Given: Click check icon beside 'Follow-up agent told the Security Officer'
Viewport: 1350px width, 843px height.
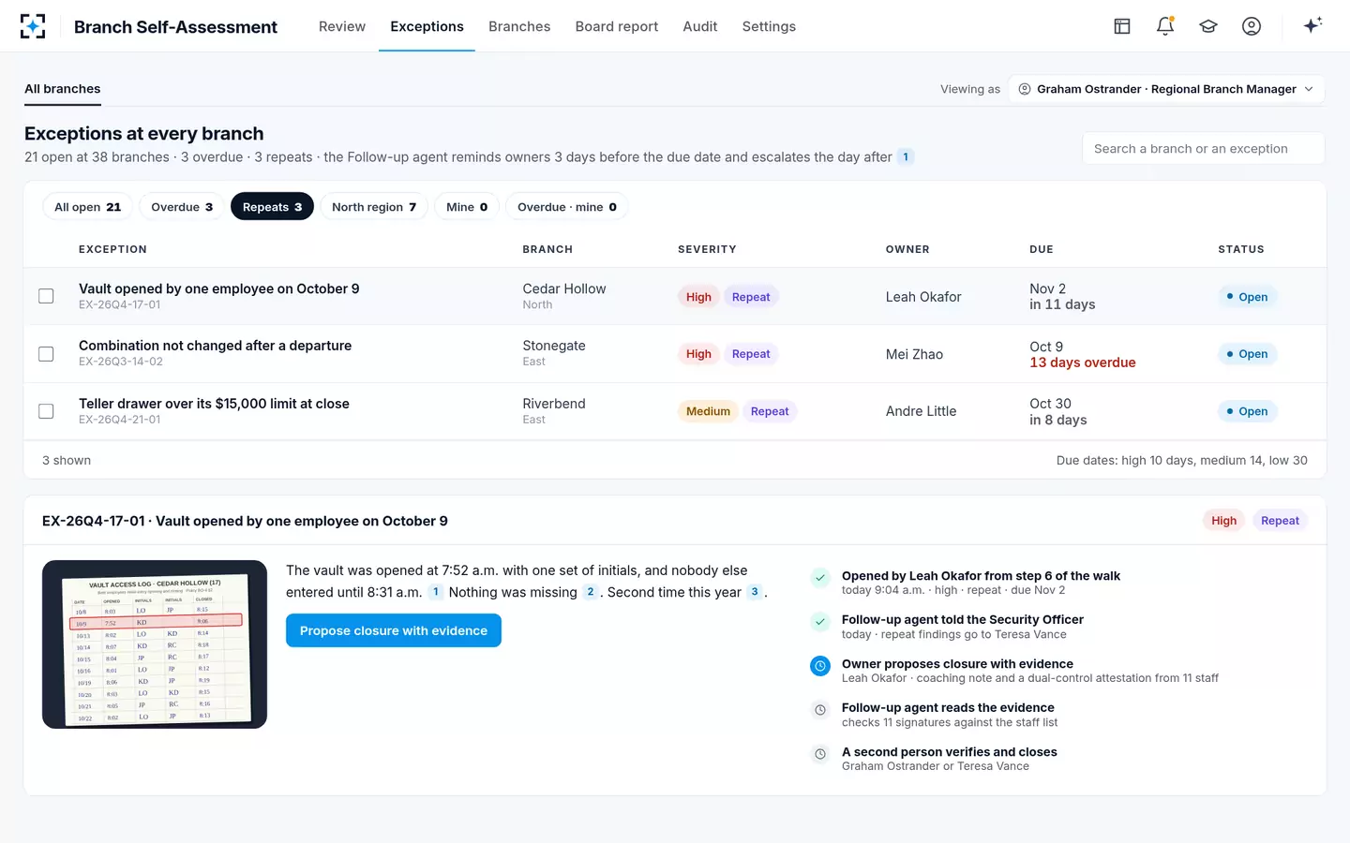Looking at the screenshot, I should point(820,621).
